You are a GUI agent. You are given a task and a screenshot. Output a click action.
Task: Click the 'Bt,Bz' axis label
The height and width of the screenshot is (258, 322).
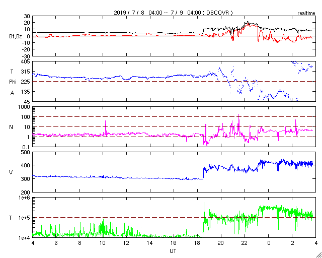coord(16,37)
